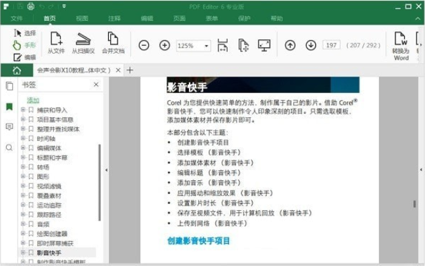Select the 绘图创建器 bookmark
Viewport: 425px width, 266px height.
[52, 233]
